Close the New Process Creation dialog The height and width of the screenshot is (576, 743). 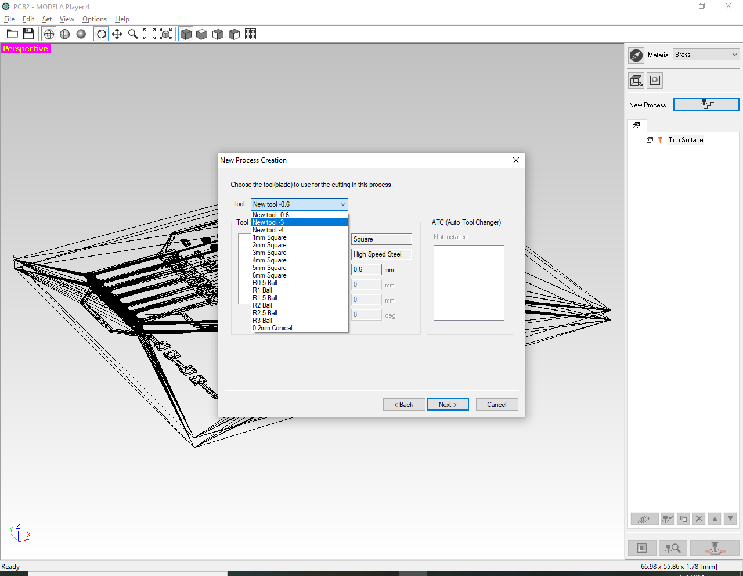(516, 160)
